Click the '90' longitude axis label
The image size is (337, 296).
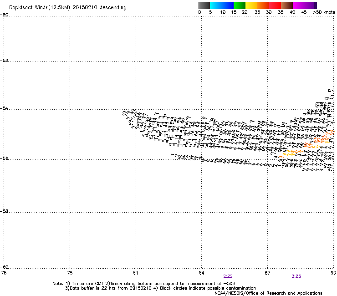(x=333, y=273)
